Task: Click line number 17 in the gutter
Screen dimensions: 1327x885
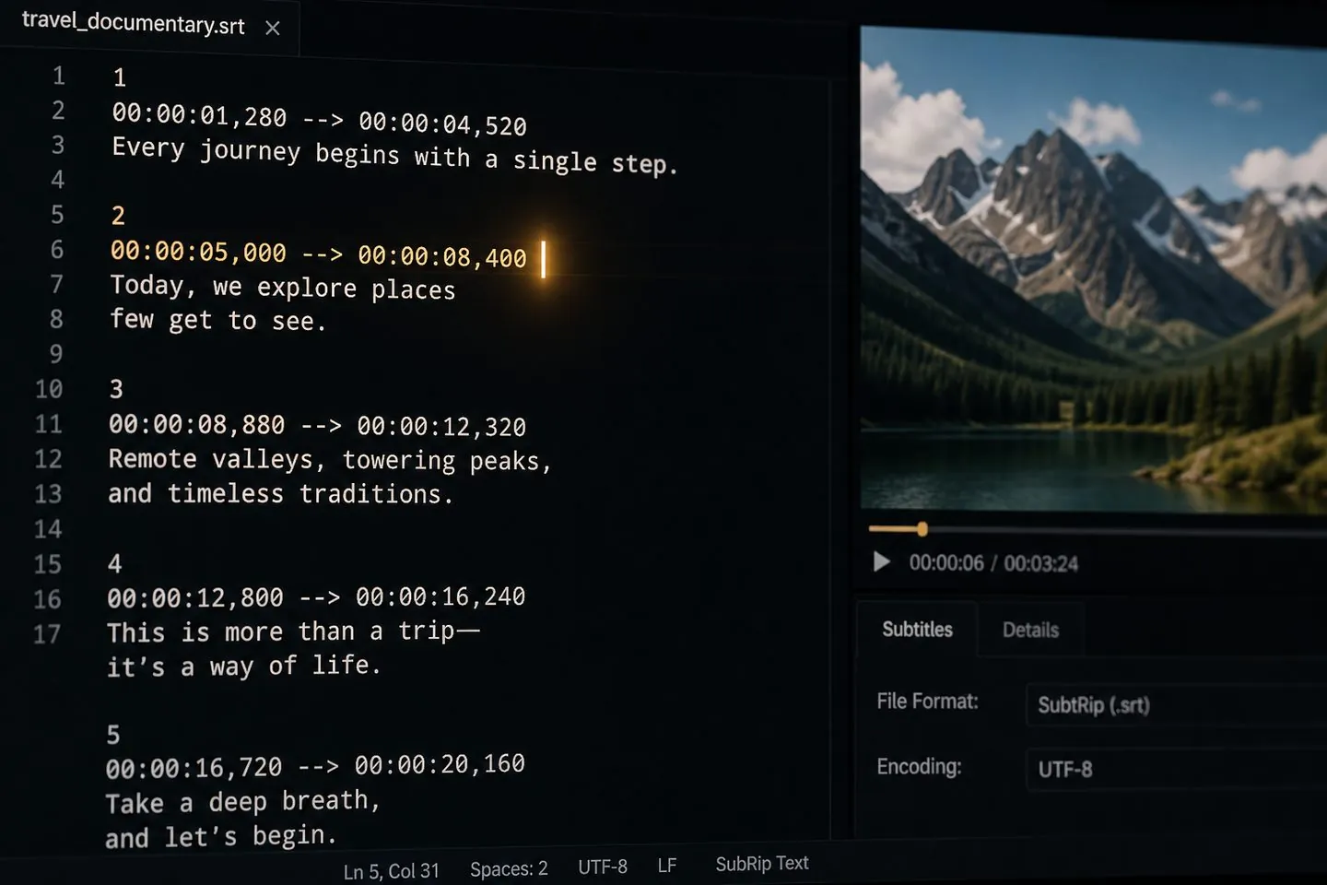Action: [x=47, y=634]
